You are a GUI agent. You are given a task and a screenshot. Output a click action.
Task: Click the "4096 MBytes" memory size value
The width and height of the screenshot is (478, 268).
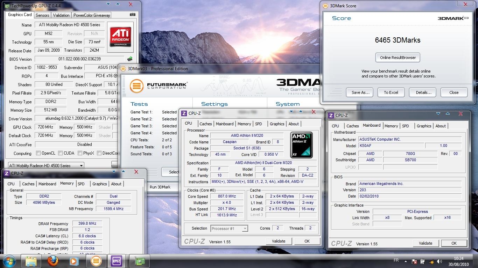[x=43, y=202]
